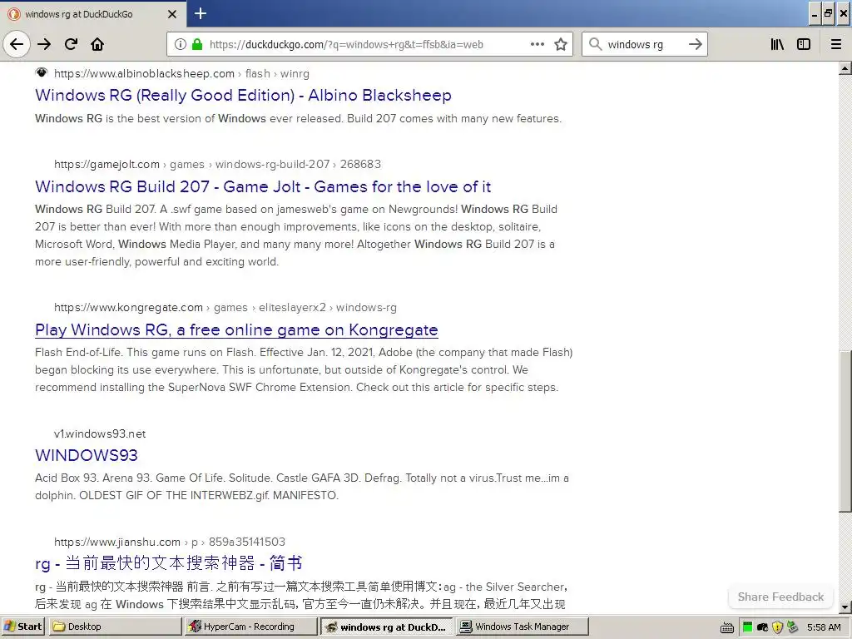This screenshot has width=852, height=639.
Task: Show site information for duckduckgo.com
Action: point(181,45)
